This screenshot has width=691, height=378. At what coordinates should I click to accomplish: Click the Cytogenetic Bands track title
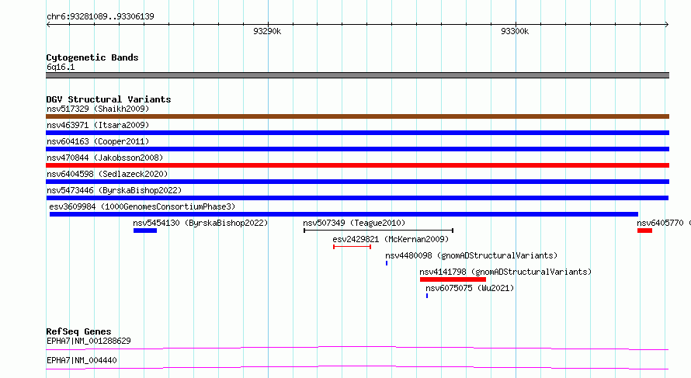click(92, 57)
